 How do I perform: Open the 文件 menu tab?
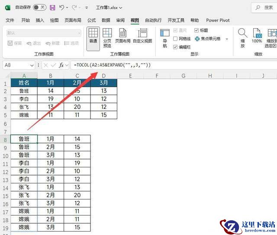10,20
